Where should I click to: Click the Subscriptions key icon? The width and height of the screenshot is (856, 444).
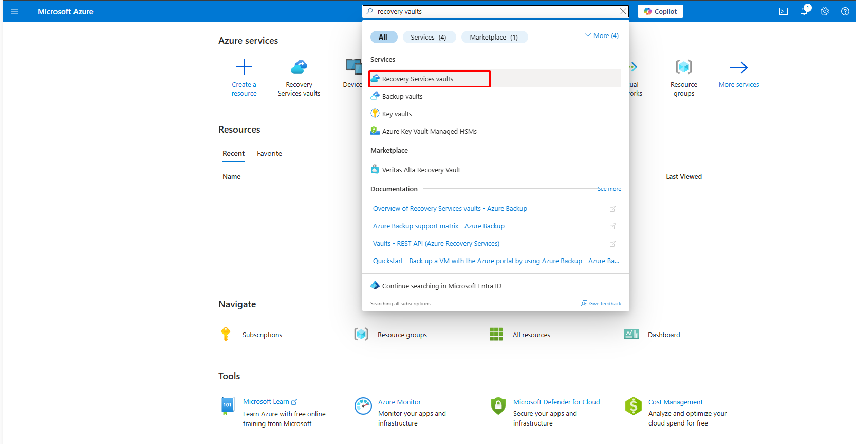(226, 334)
